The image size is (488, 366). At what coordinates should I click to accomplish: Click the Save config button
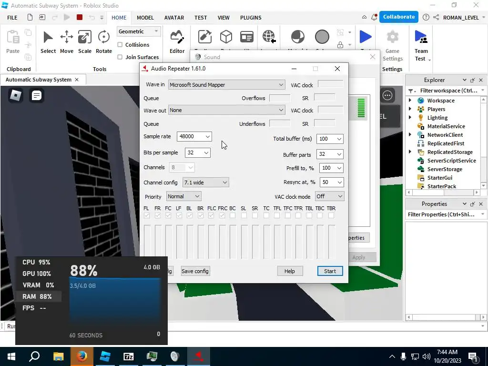click(x=195, y=271)
